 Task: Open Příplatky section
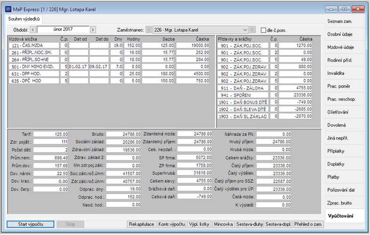click(x=345, y=151)
